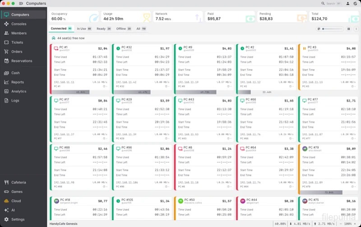
Task: Click the zoom minus button in status bar
Action: click(341, 224)
